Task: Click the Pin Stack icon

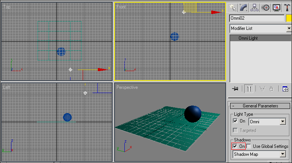Action: (x=235, y=88)
